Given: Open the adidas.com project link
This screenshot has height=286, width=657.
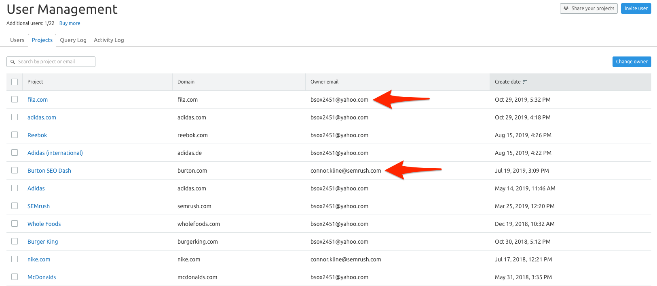Looking at the screenshot, I should (x=42, y=117).
